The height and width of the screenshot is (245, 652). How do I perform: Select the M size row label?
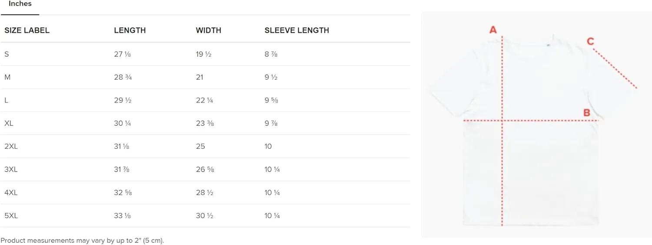click(7, 77)
